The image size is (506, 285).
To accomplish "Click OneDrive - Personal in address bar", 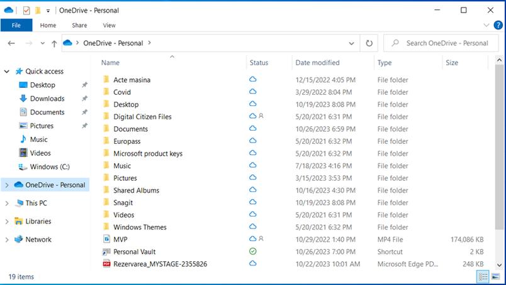I will (113, 43).
